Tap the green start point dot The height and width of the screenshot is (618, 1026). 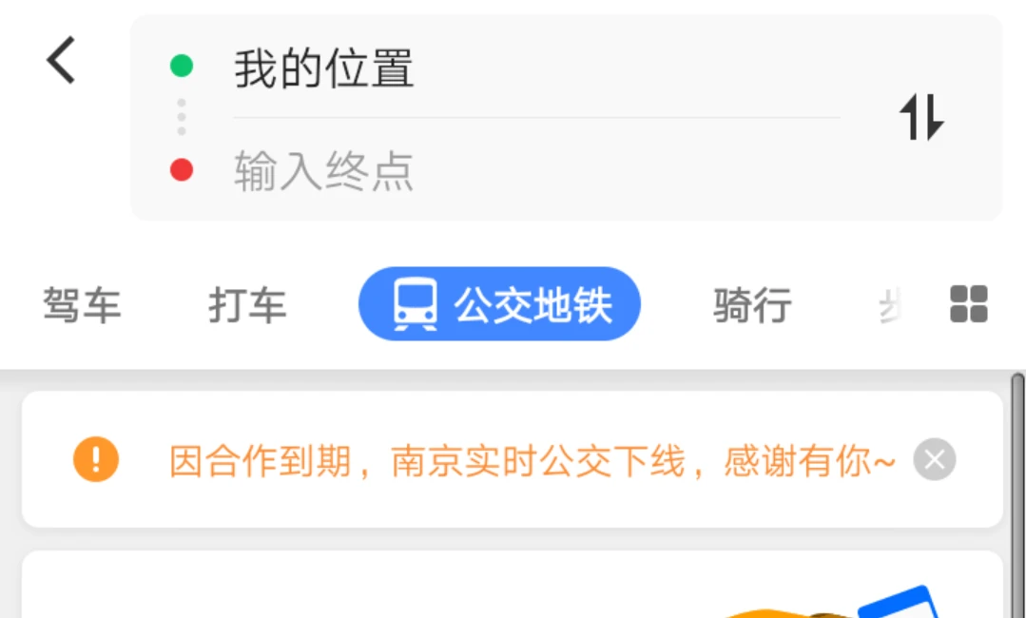pyautogui.click(x=182, y=66)
